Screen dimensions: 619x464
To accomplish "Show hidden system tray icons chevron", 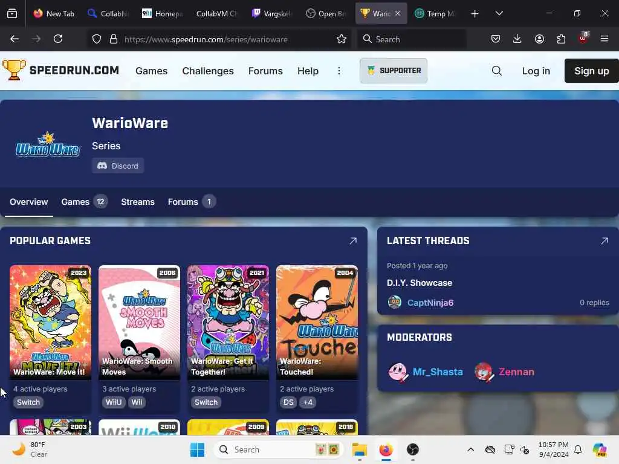I will pyautogui.click(x=470, y=449).
